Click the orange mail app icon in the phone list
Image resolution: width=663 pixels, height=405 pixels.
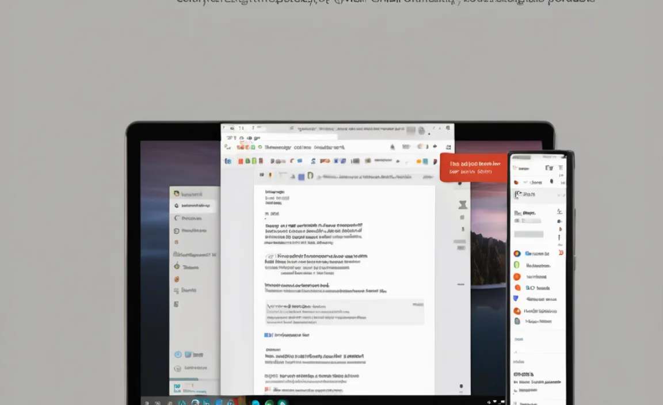(x=517, y=276)
